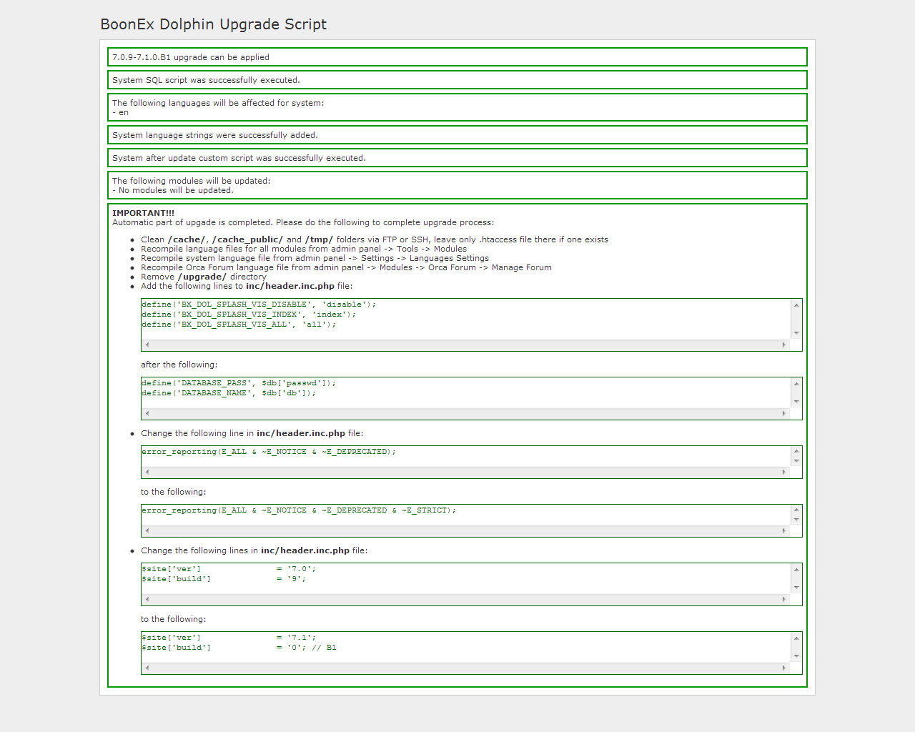915x732 pixels.
Task: Click the right arrow under the E_STRICT code box
Action: [784, 530]
